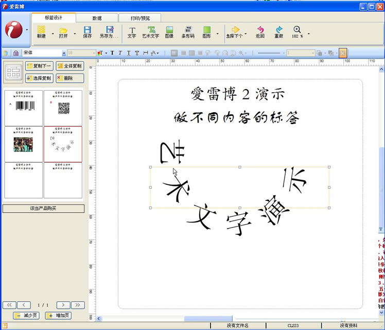This screenshot has height=330, width=385.
Task: Open the 宋体 font name dropdown
Action: coord(64,53)
